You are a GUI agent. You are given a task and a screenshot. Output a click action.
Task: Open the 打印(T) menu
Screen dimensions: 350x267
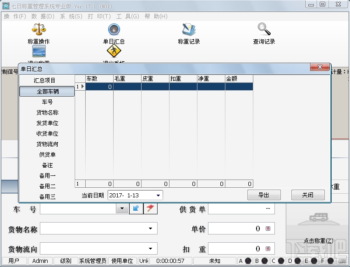point(99,16)
